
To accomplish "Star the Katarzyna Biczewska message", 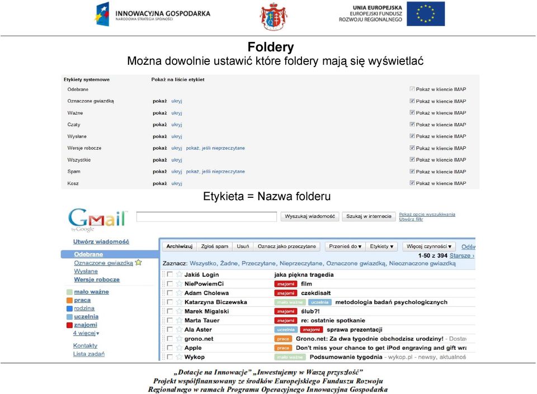I will 179,302.
